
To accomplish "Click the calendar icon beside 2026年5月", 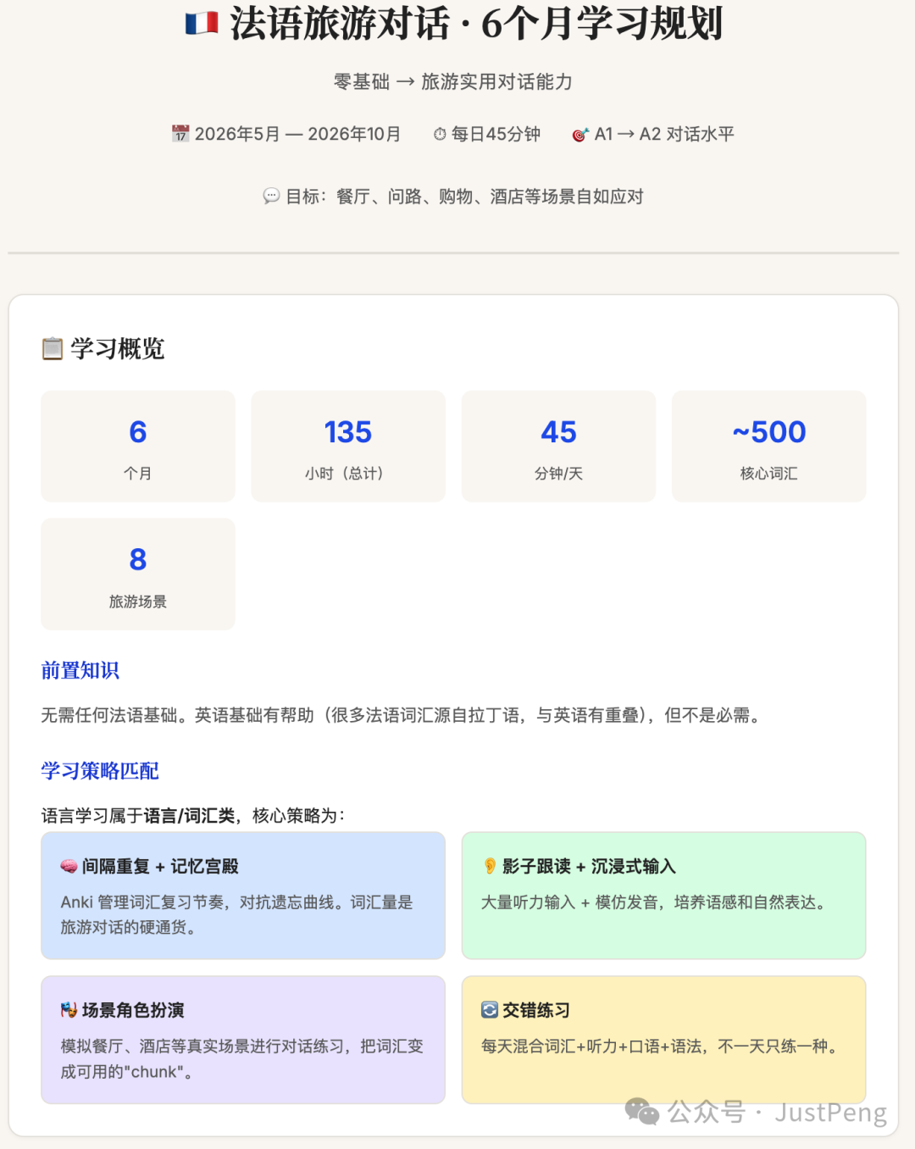I will tap(180, 134).
